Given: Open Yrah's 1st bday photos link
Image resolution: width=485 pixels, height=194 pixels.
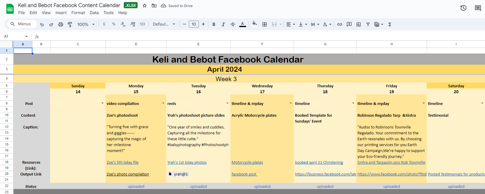Looking at the screenshot, I should [x=187, y=162].
